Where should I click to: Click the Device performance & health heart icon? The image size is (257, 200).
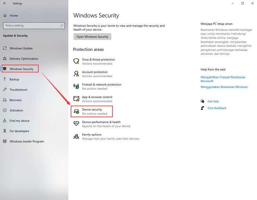click(76, 124)
